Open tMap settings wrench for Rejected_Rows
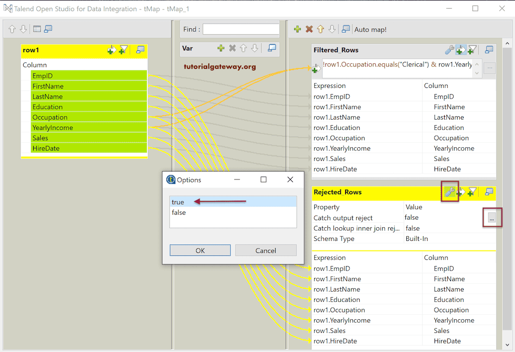This screenshot has height=352, width=515. pyautogui.click(x=450, y=193)
